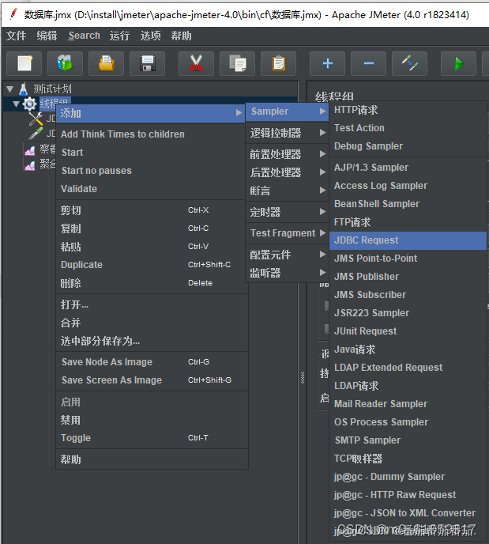Expand the 后置处理器 submenu
The image size is (489, 544).
[x=288, y=172]
